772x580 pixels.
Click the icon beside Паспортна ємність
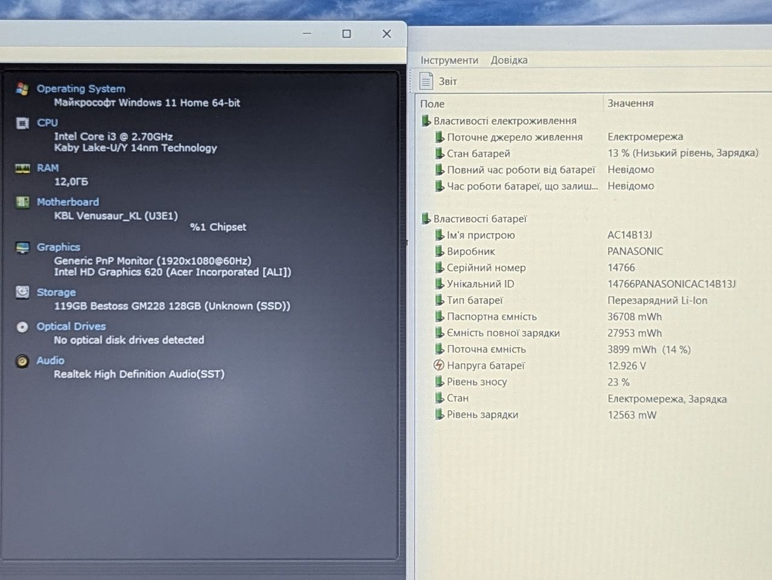pyautogui.click(x=440, y=316)
